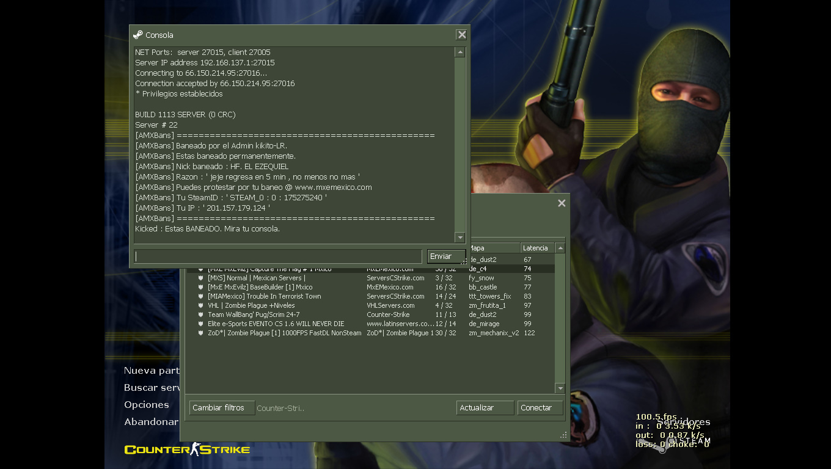Focus the console command input field
This screenshot has width=831, height=469.
[278, 256]
